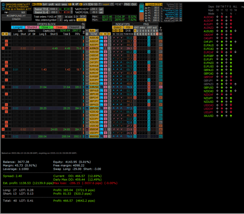Click the Max orders/symbol value 2 field
The width and height of the screenshot is (244, 214).
(x=60, y=20)
